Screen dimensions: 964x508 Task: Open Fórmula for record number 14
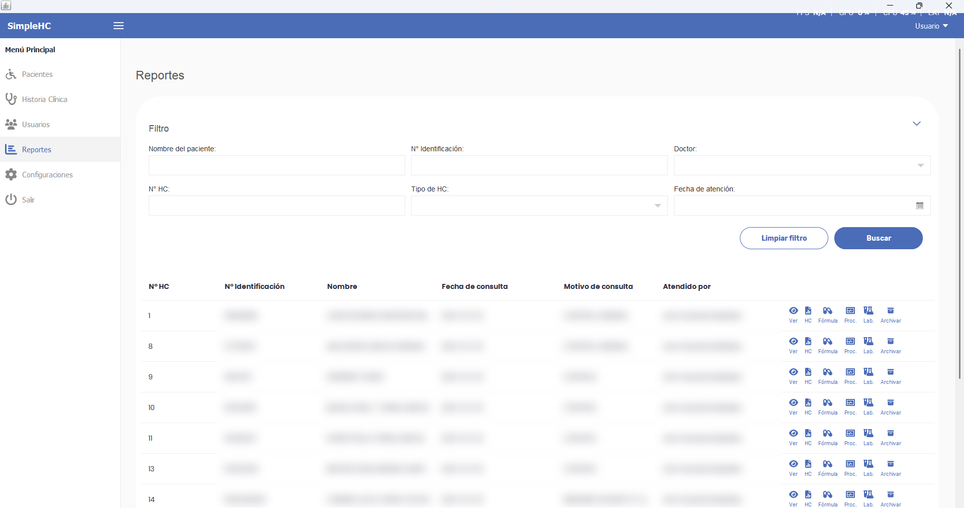(828, 499)
